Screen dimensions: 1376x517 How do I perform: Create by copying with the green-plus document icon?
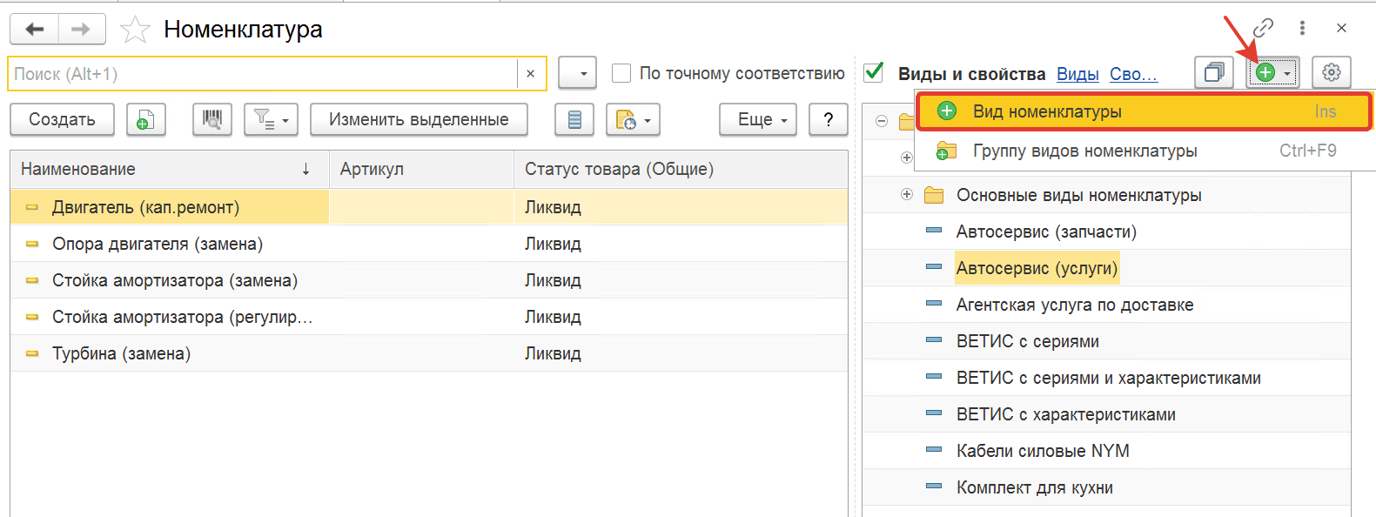click(146, 119)
